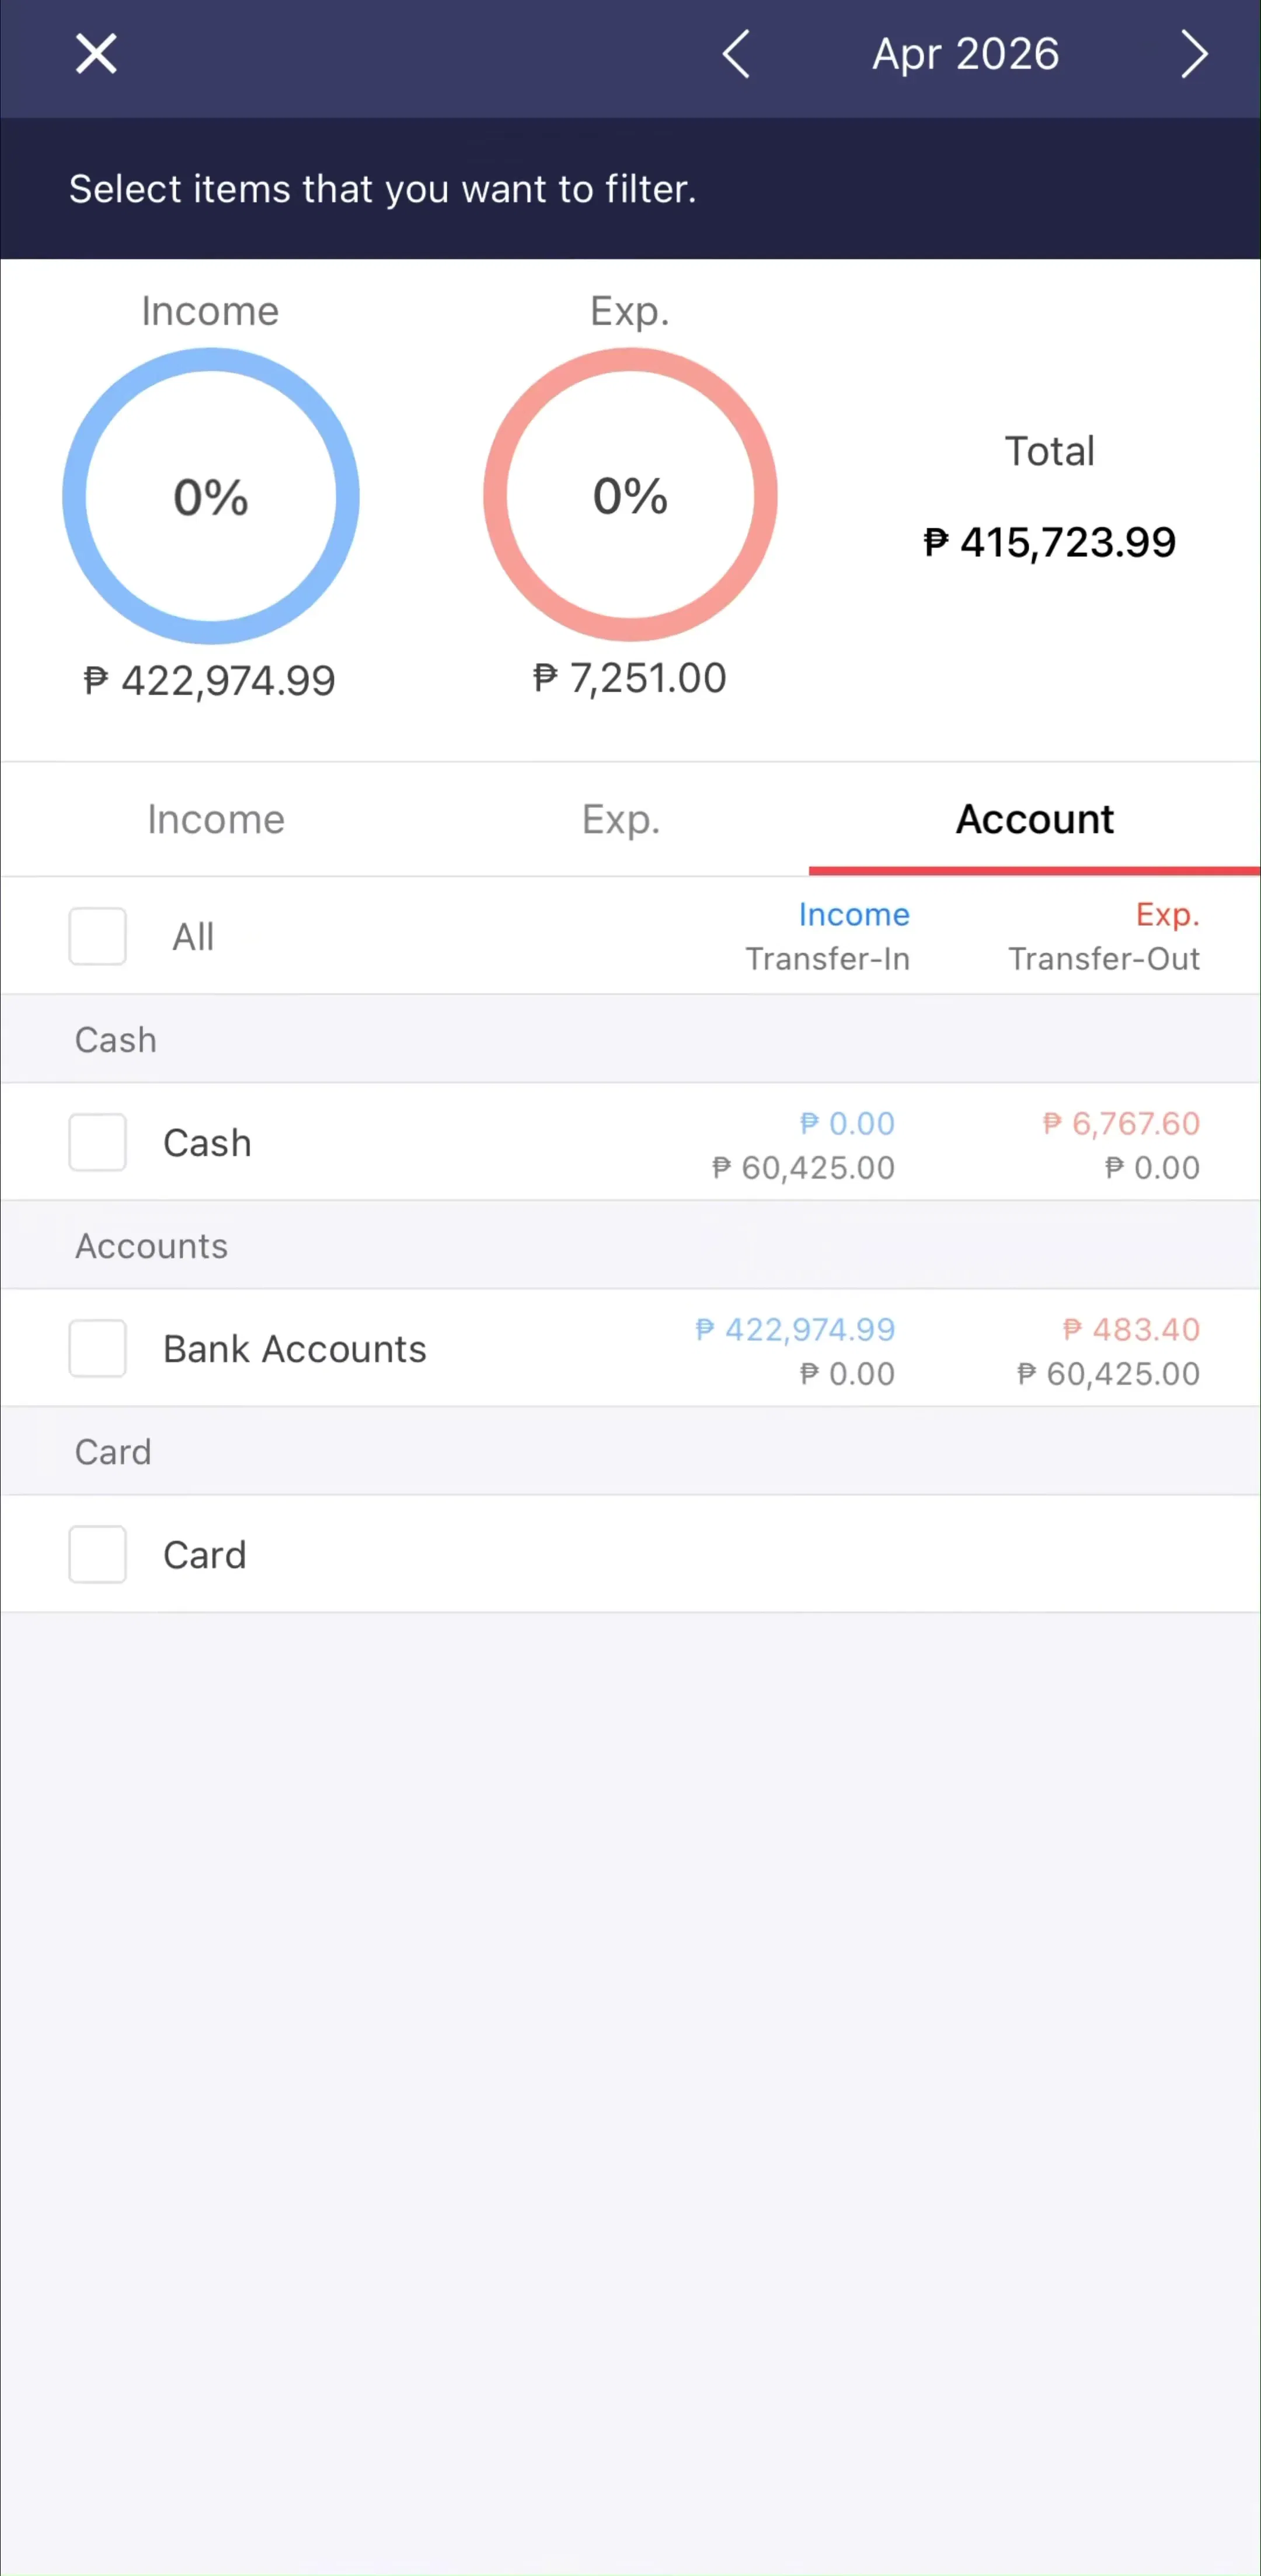Tap the Cash row label

pyautogui.click(x=207, y=1143)
